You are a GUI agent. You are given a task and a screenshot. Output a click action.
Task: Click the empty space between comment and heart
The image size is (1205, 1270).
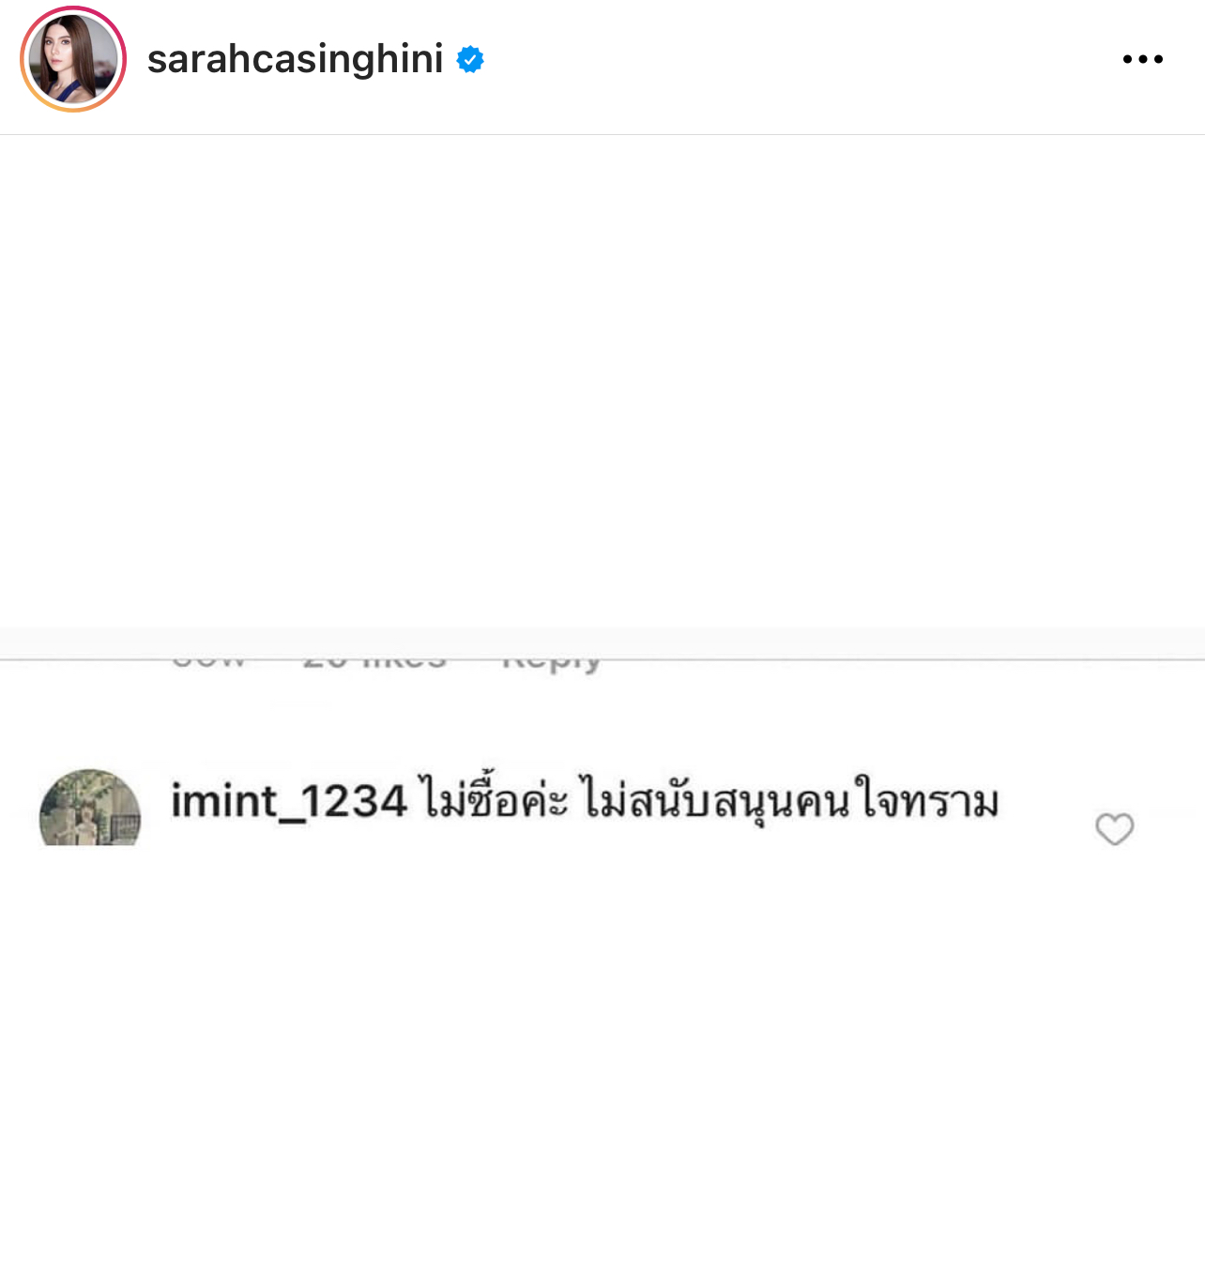tap(1046, 807)
